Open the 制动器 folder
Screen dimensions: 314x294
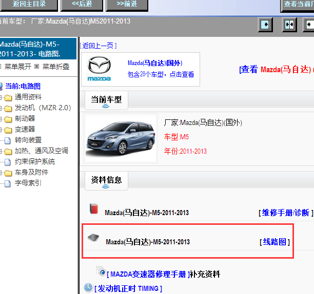pyautogui.click(x=25, y=118)
